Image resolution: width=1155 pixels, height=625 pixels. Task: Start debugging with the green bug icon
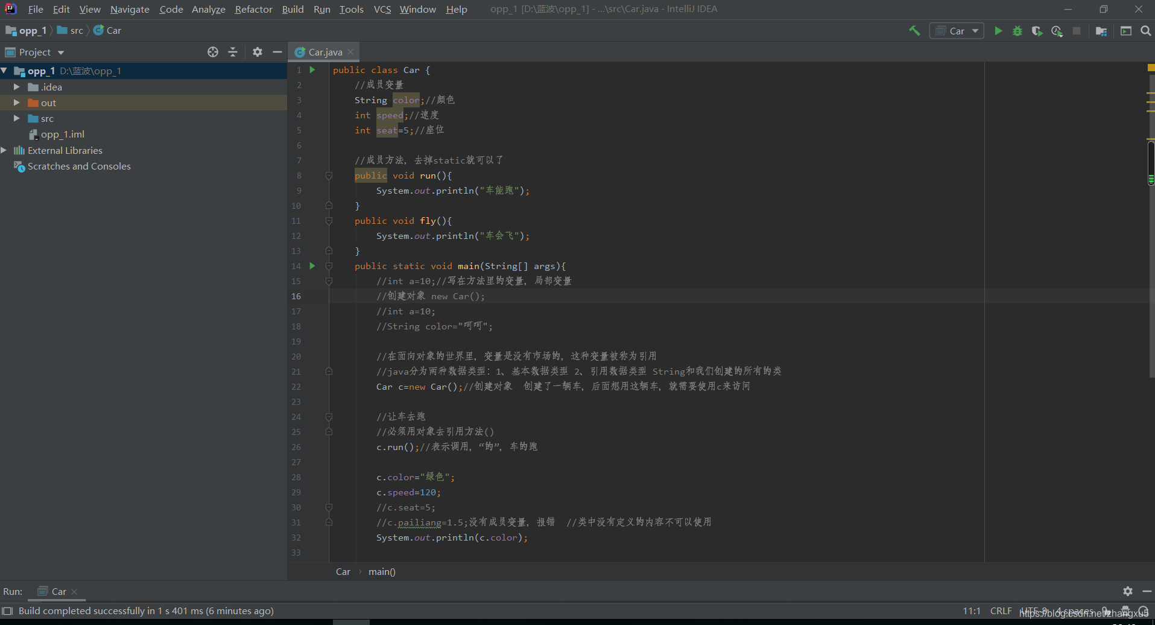pyautogui.click(x=1017, y=31)
